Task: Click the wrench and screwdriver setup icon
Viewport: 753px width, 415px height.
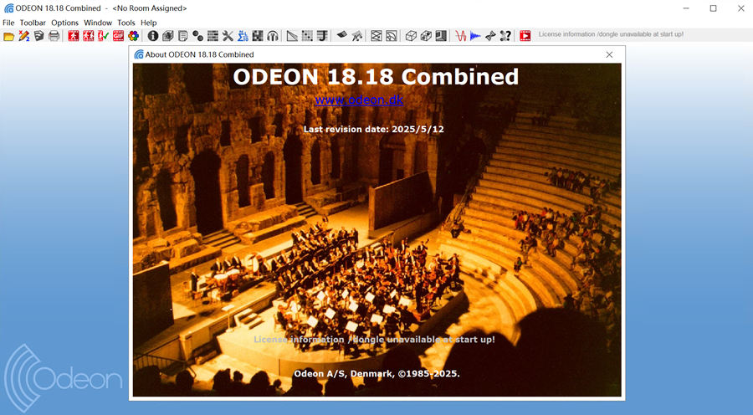Action: 228,35
